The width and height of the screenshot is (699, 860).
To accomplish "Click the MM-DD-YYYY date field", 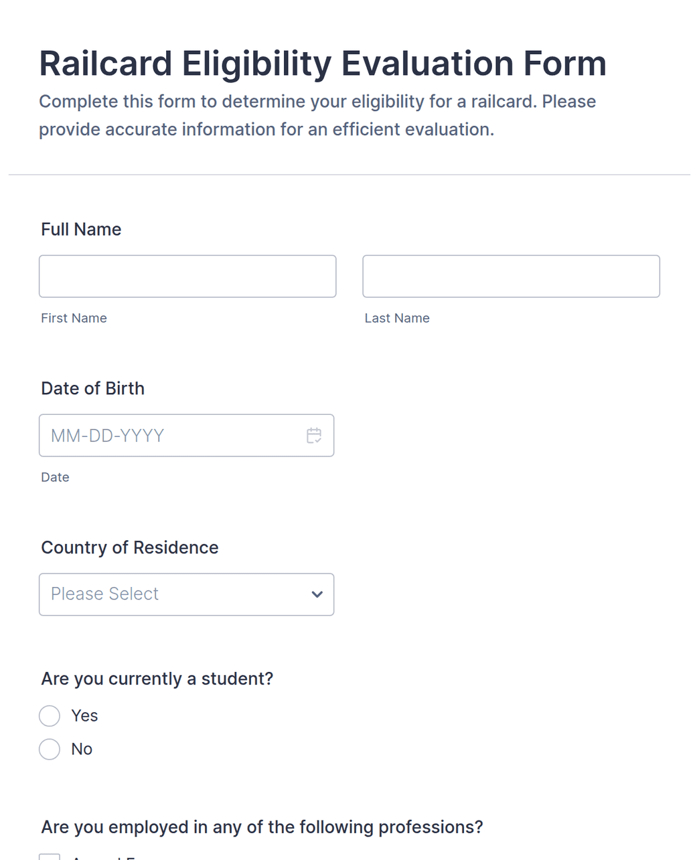I will [186, 436].
